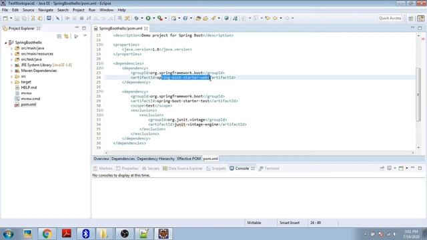Click the Save All toolbar icon
427x240 pixels.
click(24, 18)
